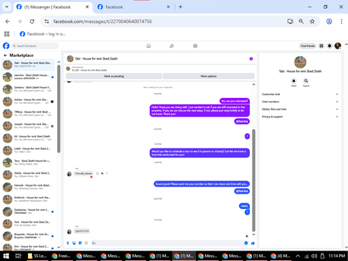The width and height of the screenshot is (348, 261).
Task: Bookmark this page with the star icon
Action: (312, 22)
